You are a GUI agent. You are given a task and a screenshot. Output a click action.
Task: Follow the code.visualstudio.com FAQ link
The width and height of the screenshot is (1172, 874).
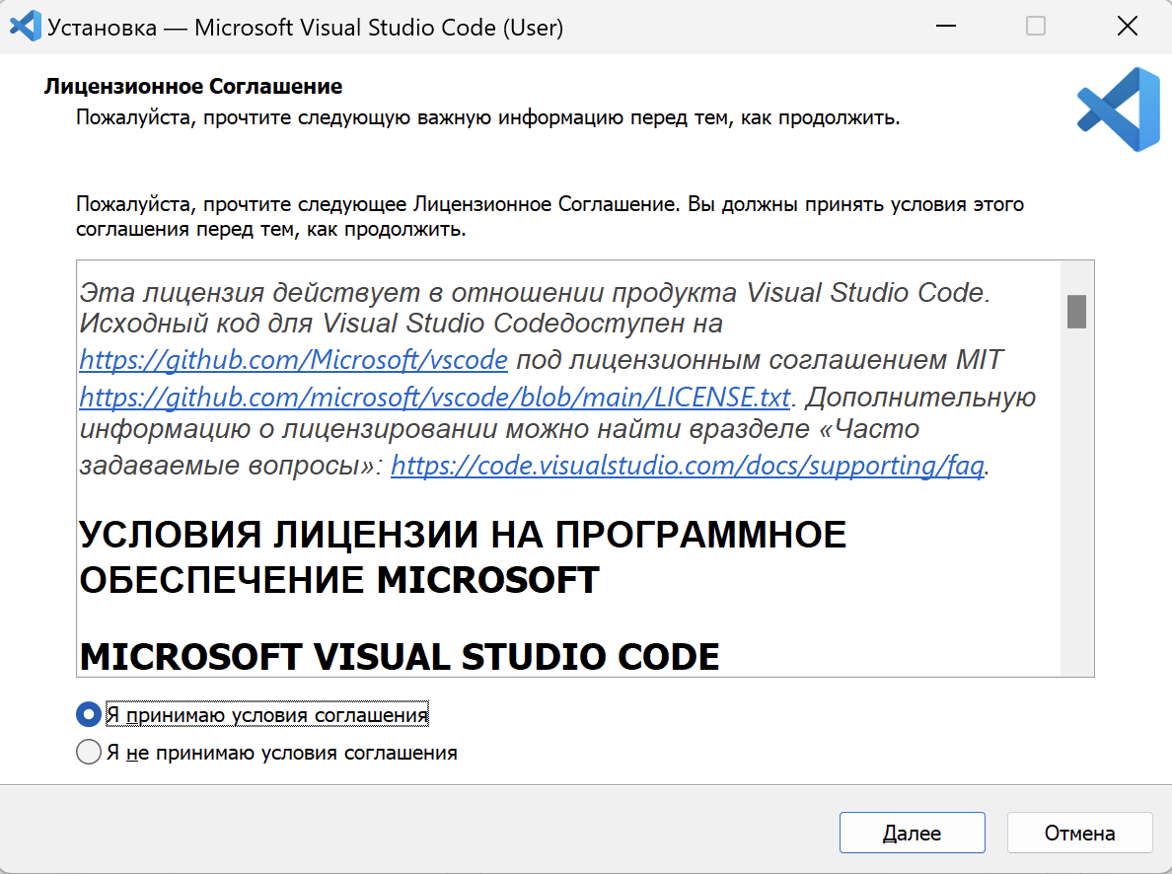(687, 466)
